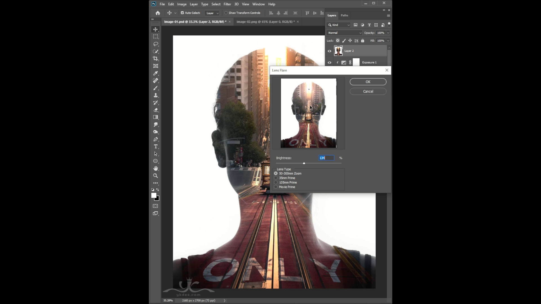Open Fill dropdown arrow
Image resolution: width=541 pixels, height=304 pixels.
[388, 41]
